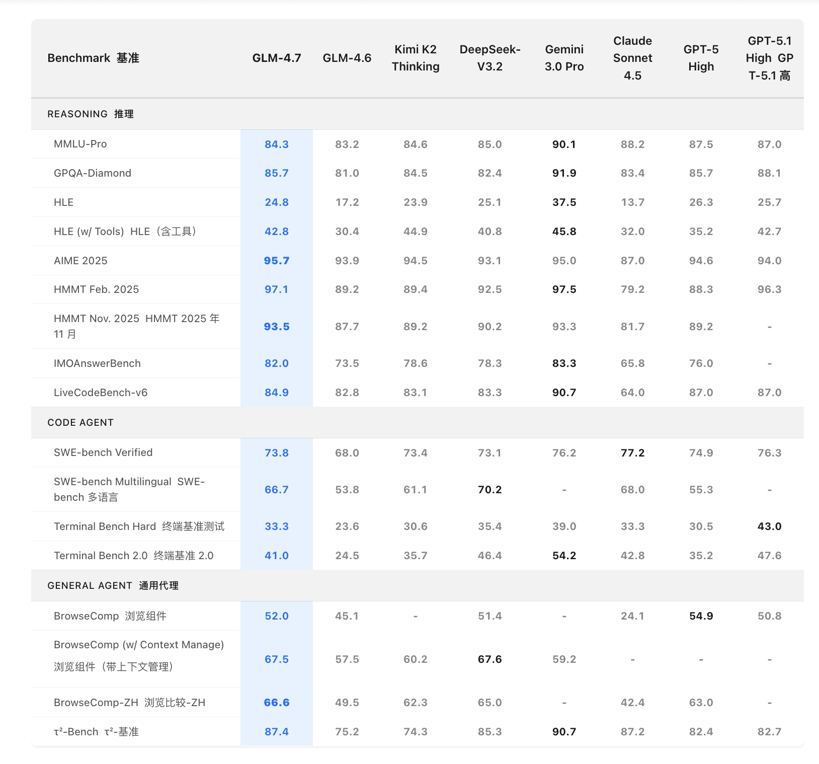Click the BrowseComp-ZH row label

click(x=130, y=703)
